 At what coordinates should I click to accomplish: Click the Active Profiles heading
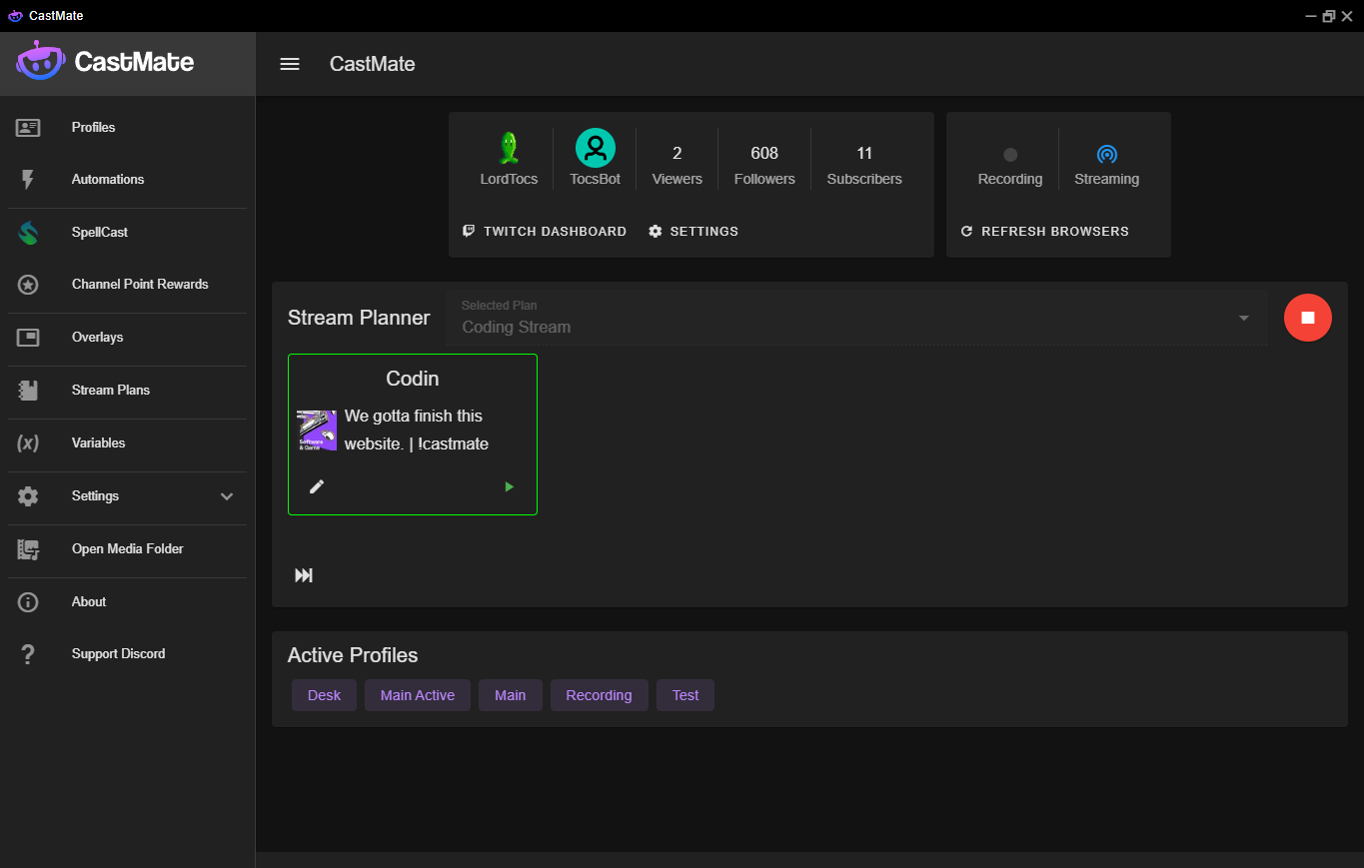tap(353, 655)
